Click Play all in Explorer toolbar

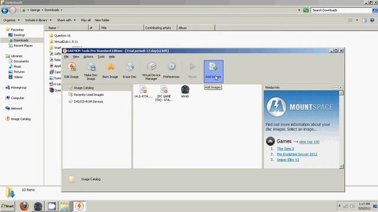pyautogui.click(x=86, y=20)
